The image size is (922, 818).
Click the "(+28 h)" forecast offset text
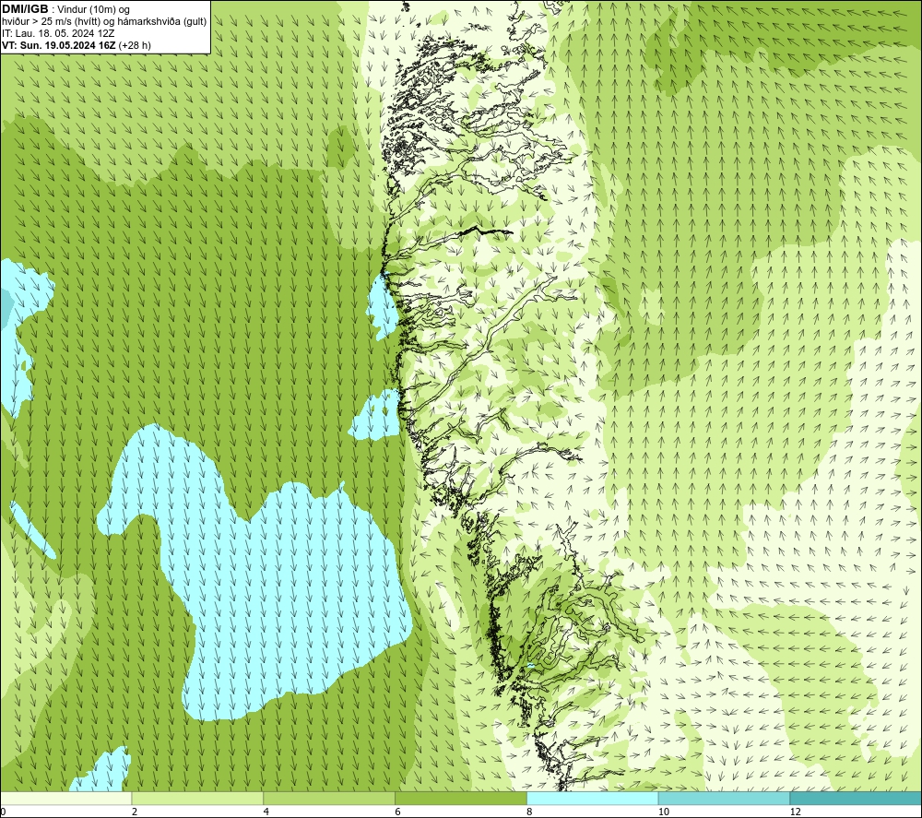coord(135,45)
